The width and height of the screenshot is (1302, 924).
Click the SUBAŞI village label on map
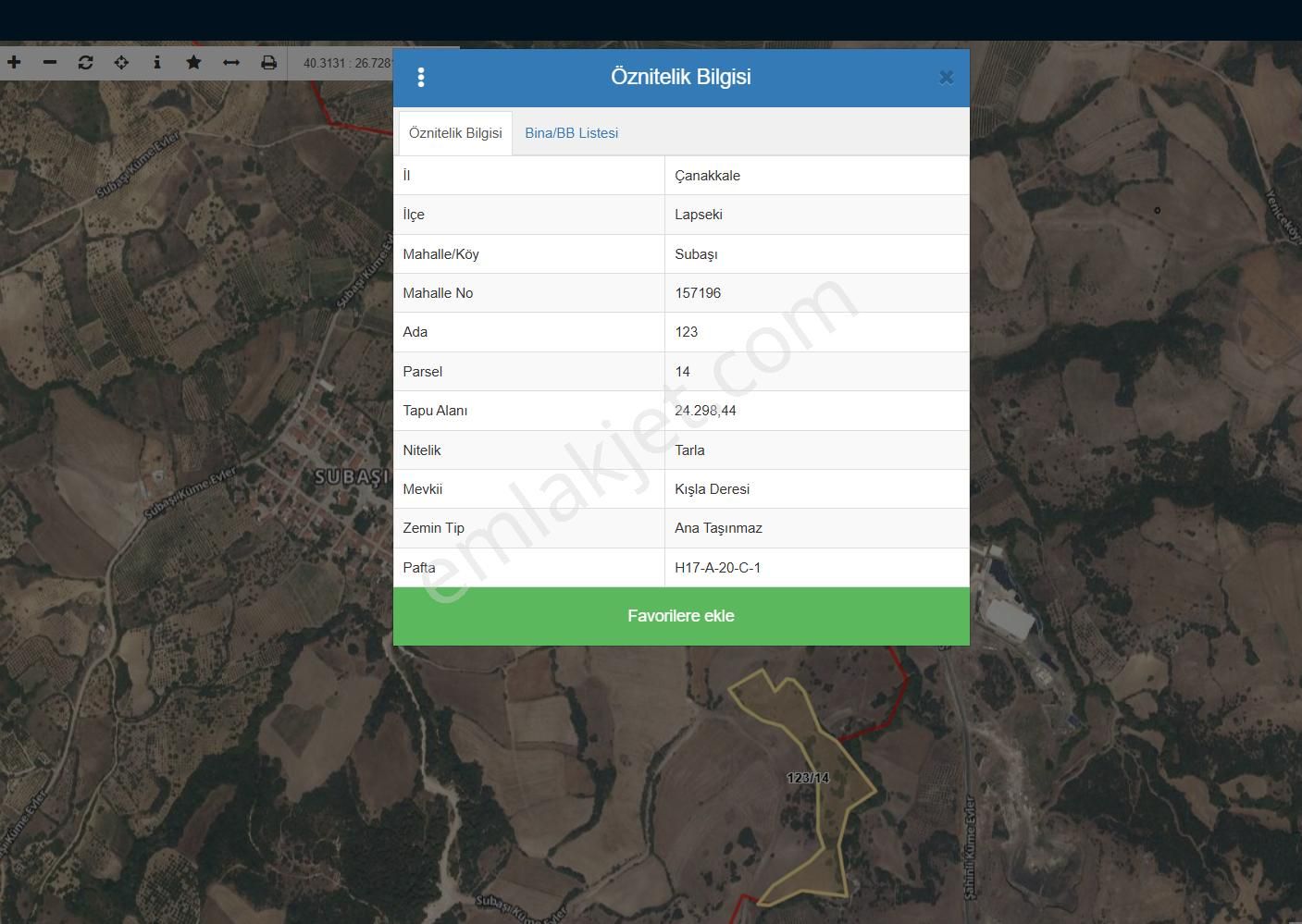(x=352, y=477)
